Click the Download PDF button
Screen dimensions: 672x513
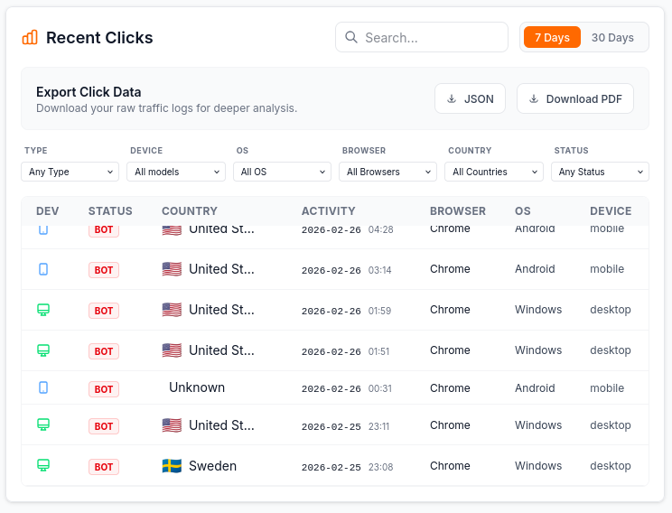coord(574,99)
